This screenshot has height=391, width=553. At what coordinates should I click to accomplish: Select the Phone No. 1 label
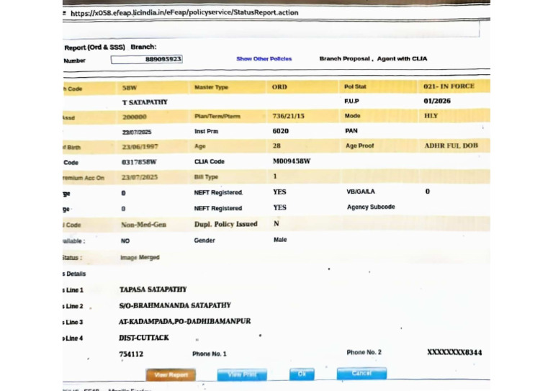click(210, 354)
